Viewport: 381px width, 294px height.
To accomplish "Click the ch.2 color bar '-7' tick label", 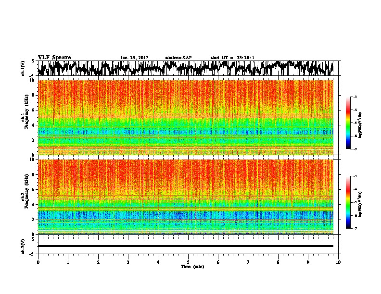I will 355,229.
